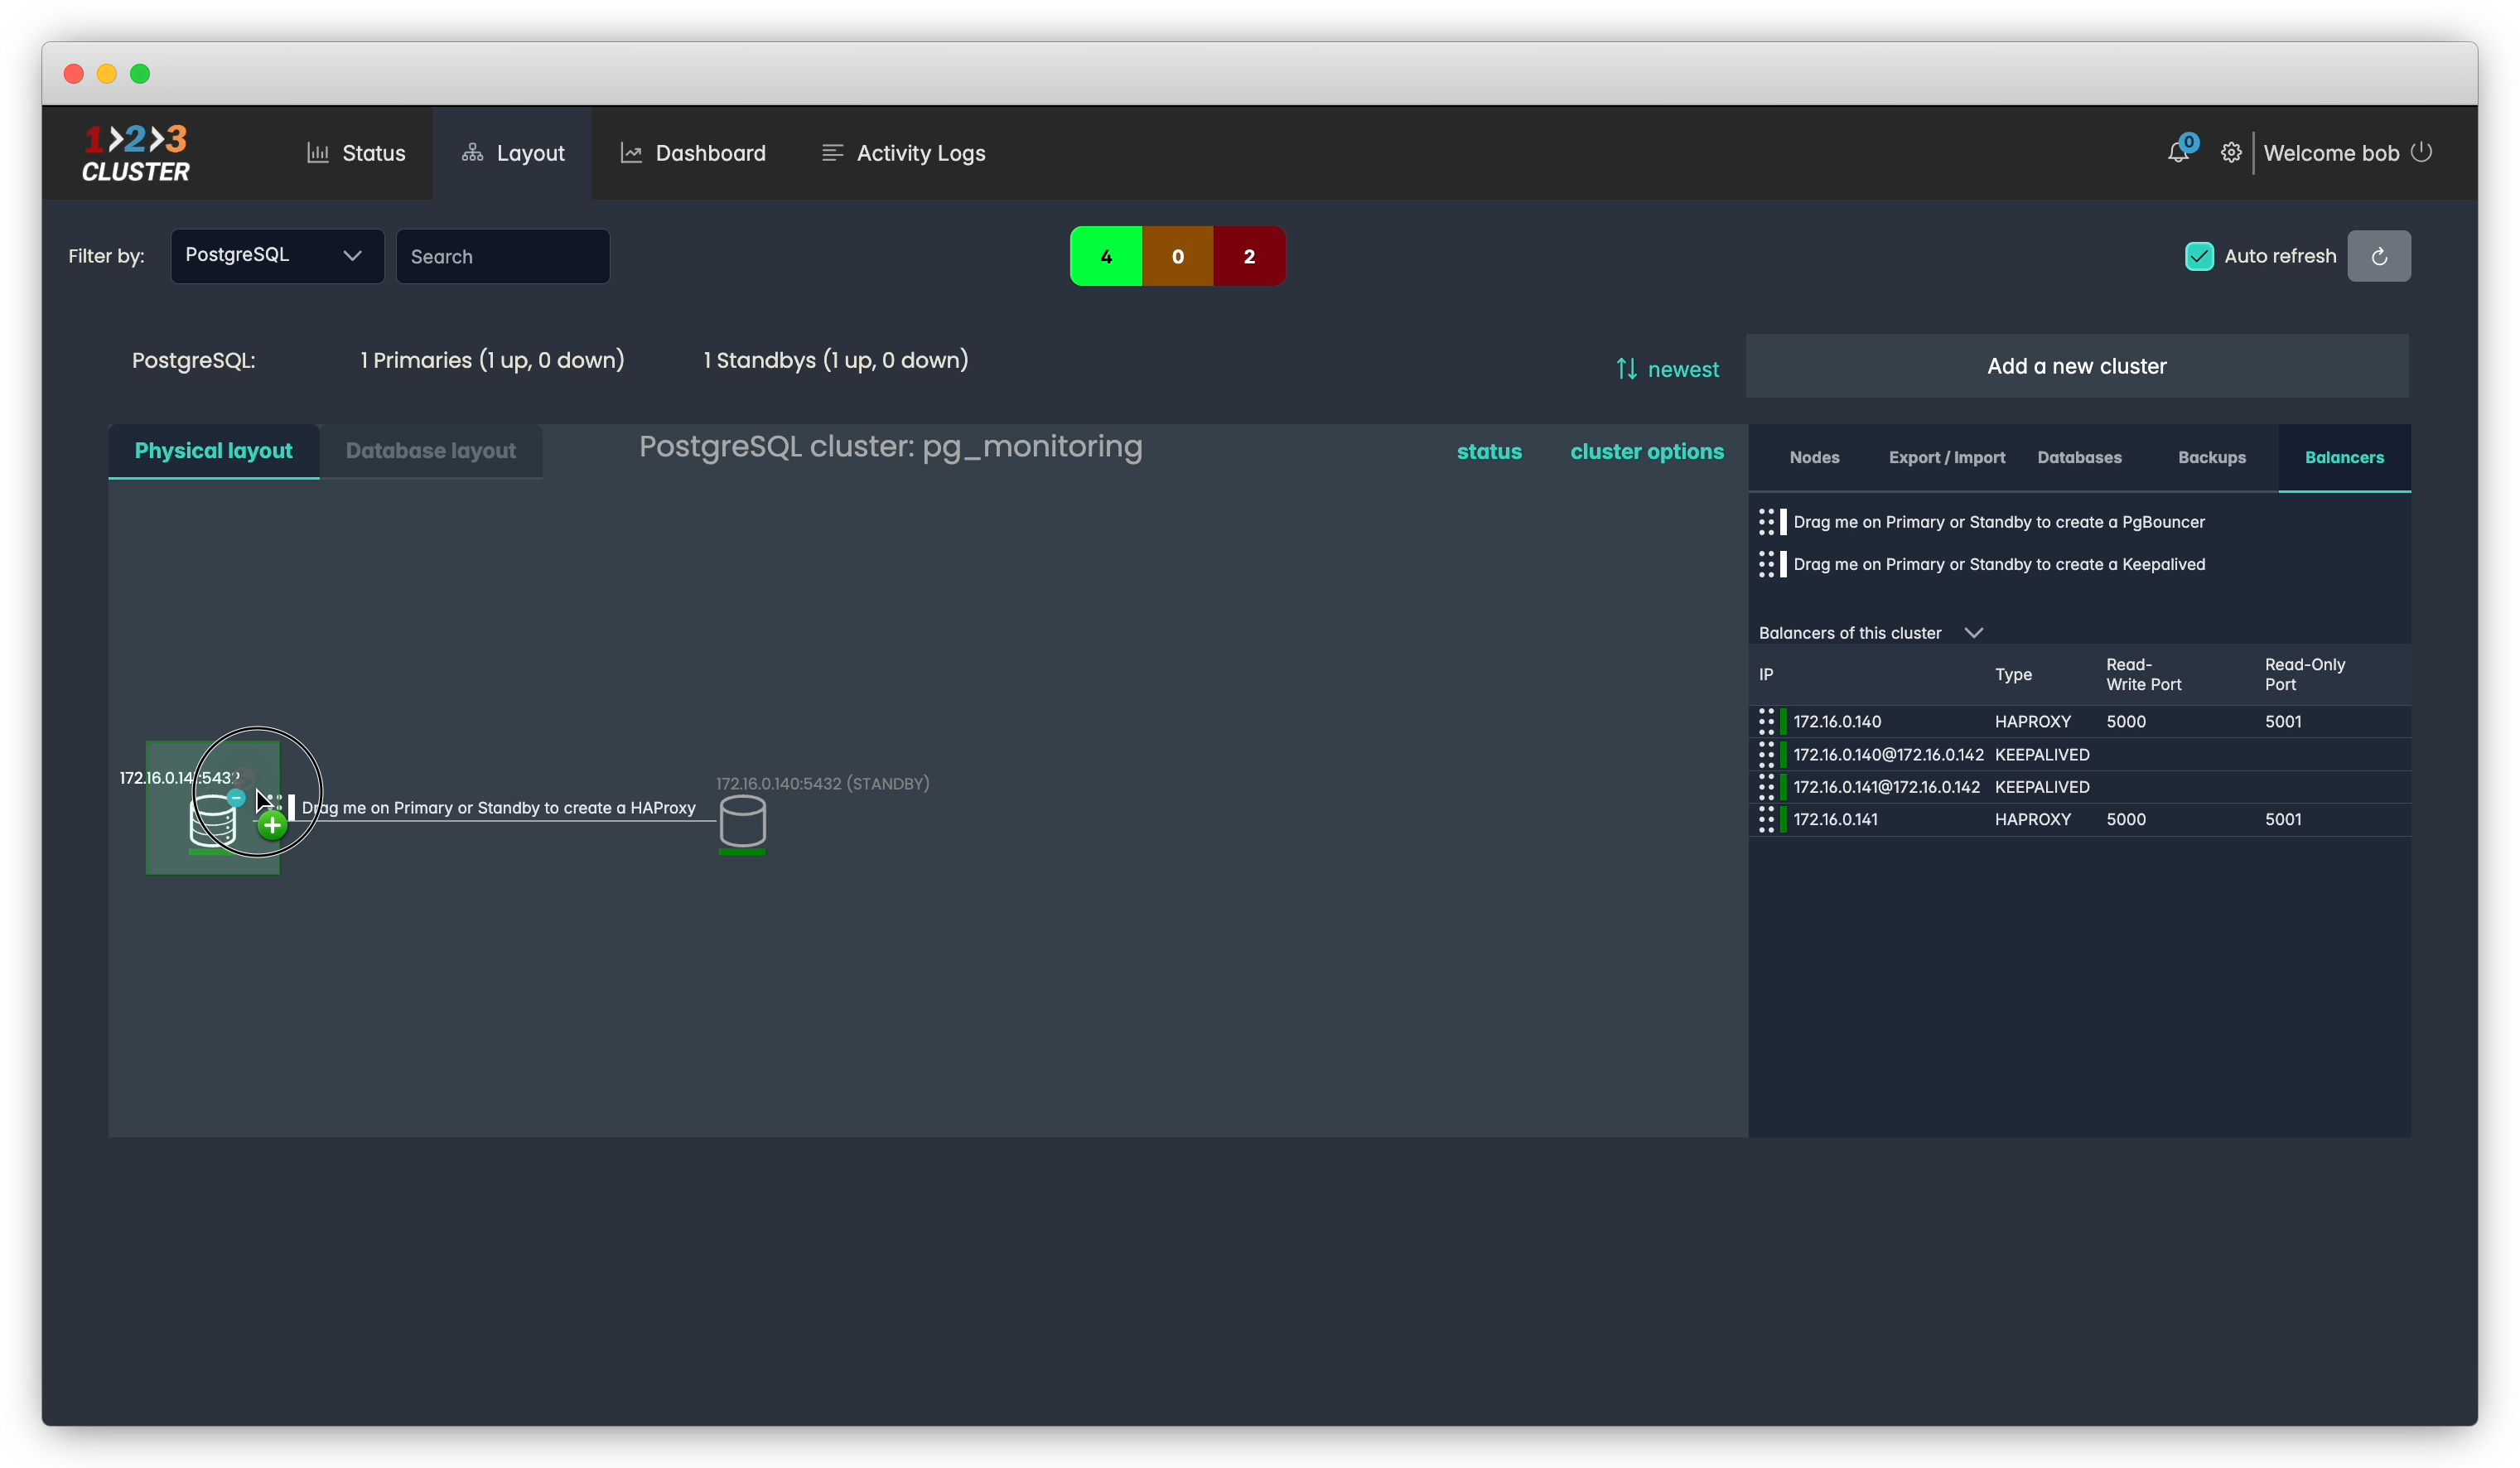Disable the Auto refresh checkbox
This screenshot has height=1468, width=2520.
point(2199,256)
